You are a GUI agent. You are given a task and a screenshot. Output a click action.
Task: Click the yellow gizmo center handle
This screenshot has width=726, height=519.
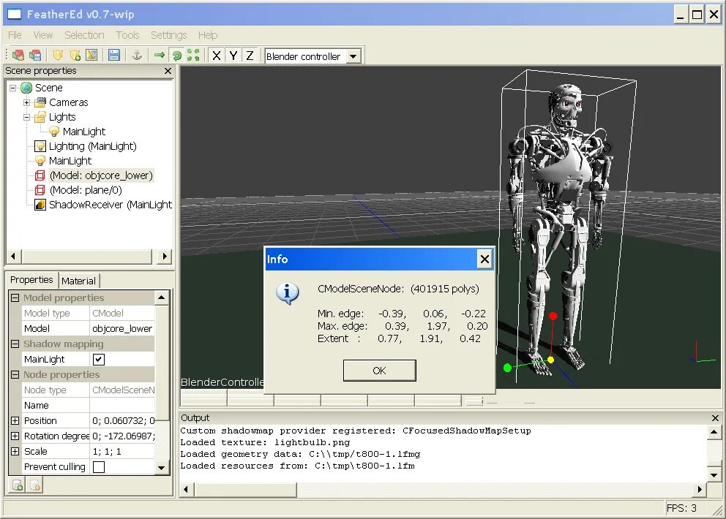point(550,360)
